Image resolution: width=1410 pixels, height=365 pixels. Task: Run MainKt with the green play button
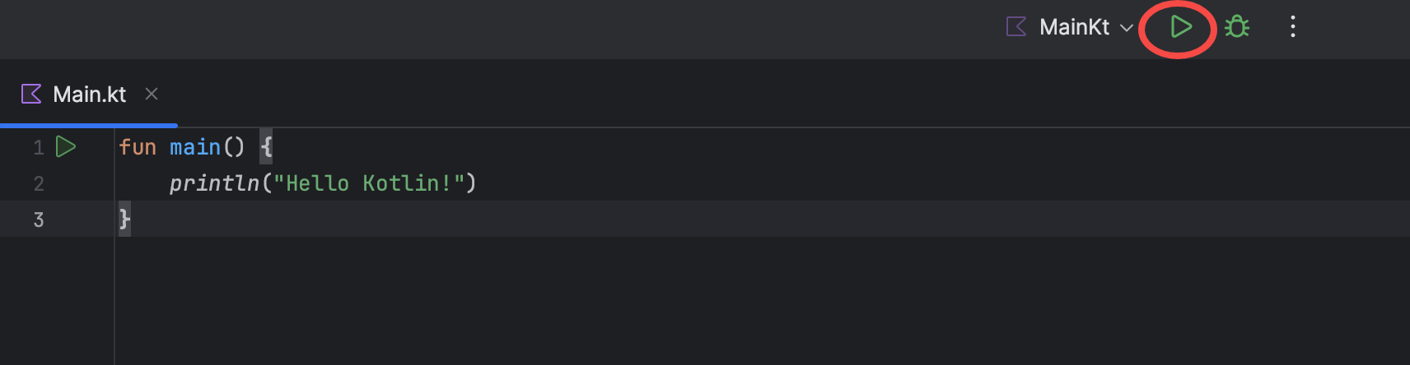(x=1180, y=27)
